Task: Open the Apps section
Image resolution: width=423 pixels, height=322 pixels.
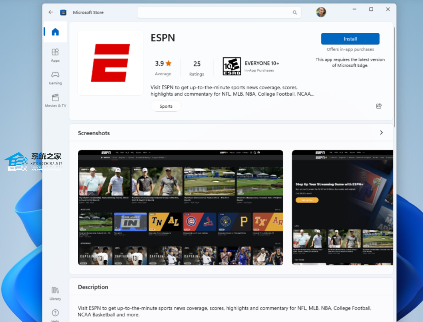Action: pyautogui.click(x=55, y=55)
